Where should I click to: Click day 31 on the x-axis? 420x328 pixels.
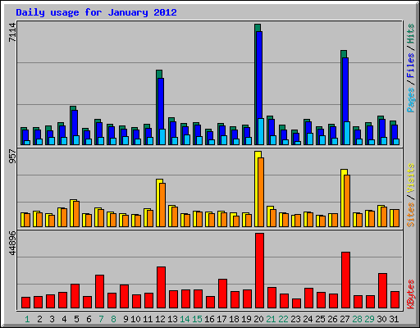[x=394, y=319]
